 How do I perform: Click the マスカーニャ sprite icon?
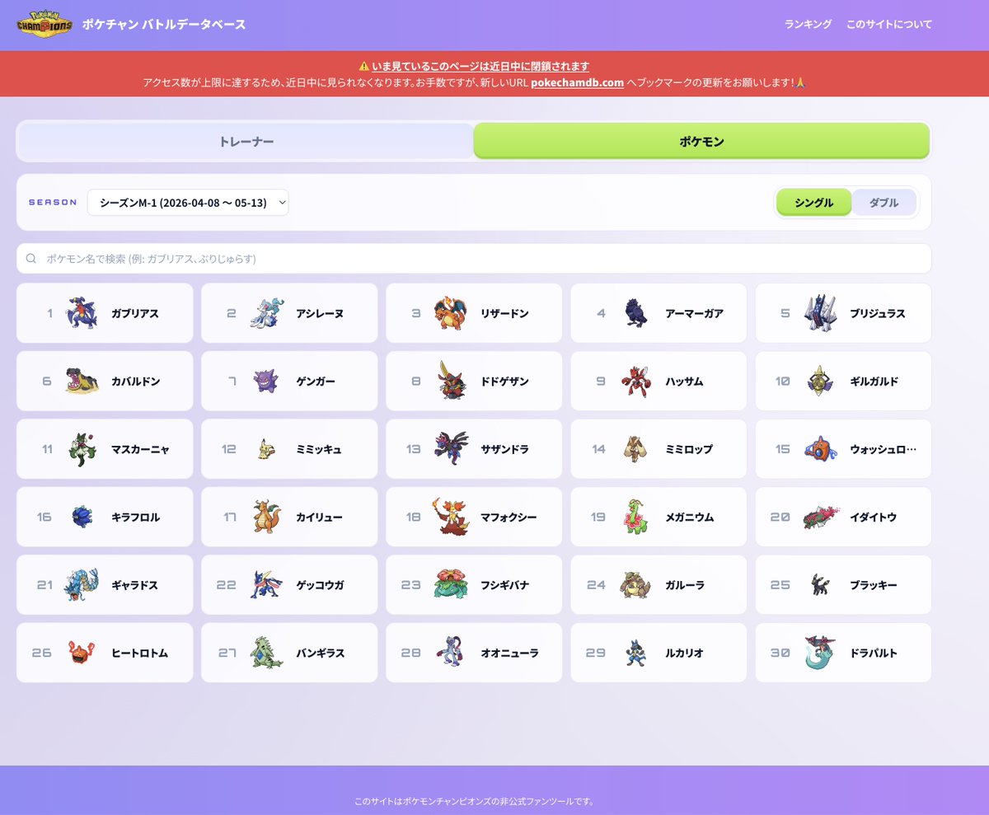(82, 449)
